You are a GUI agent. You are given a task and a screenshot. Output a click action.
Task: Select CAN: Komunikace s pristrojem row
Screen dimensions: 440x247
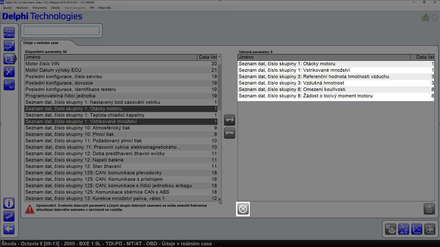tap(121, 179)
